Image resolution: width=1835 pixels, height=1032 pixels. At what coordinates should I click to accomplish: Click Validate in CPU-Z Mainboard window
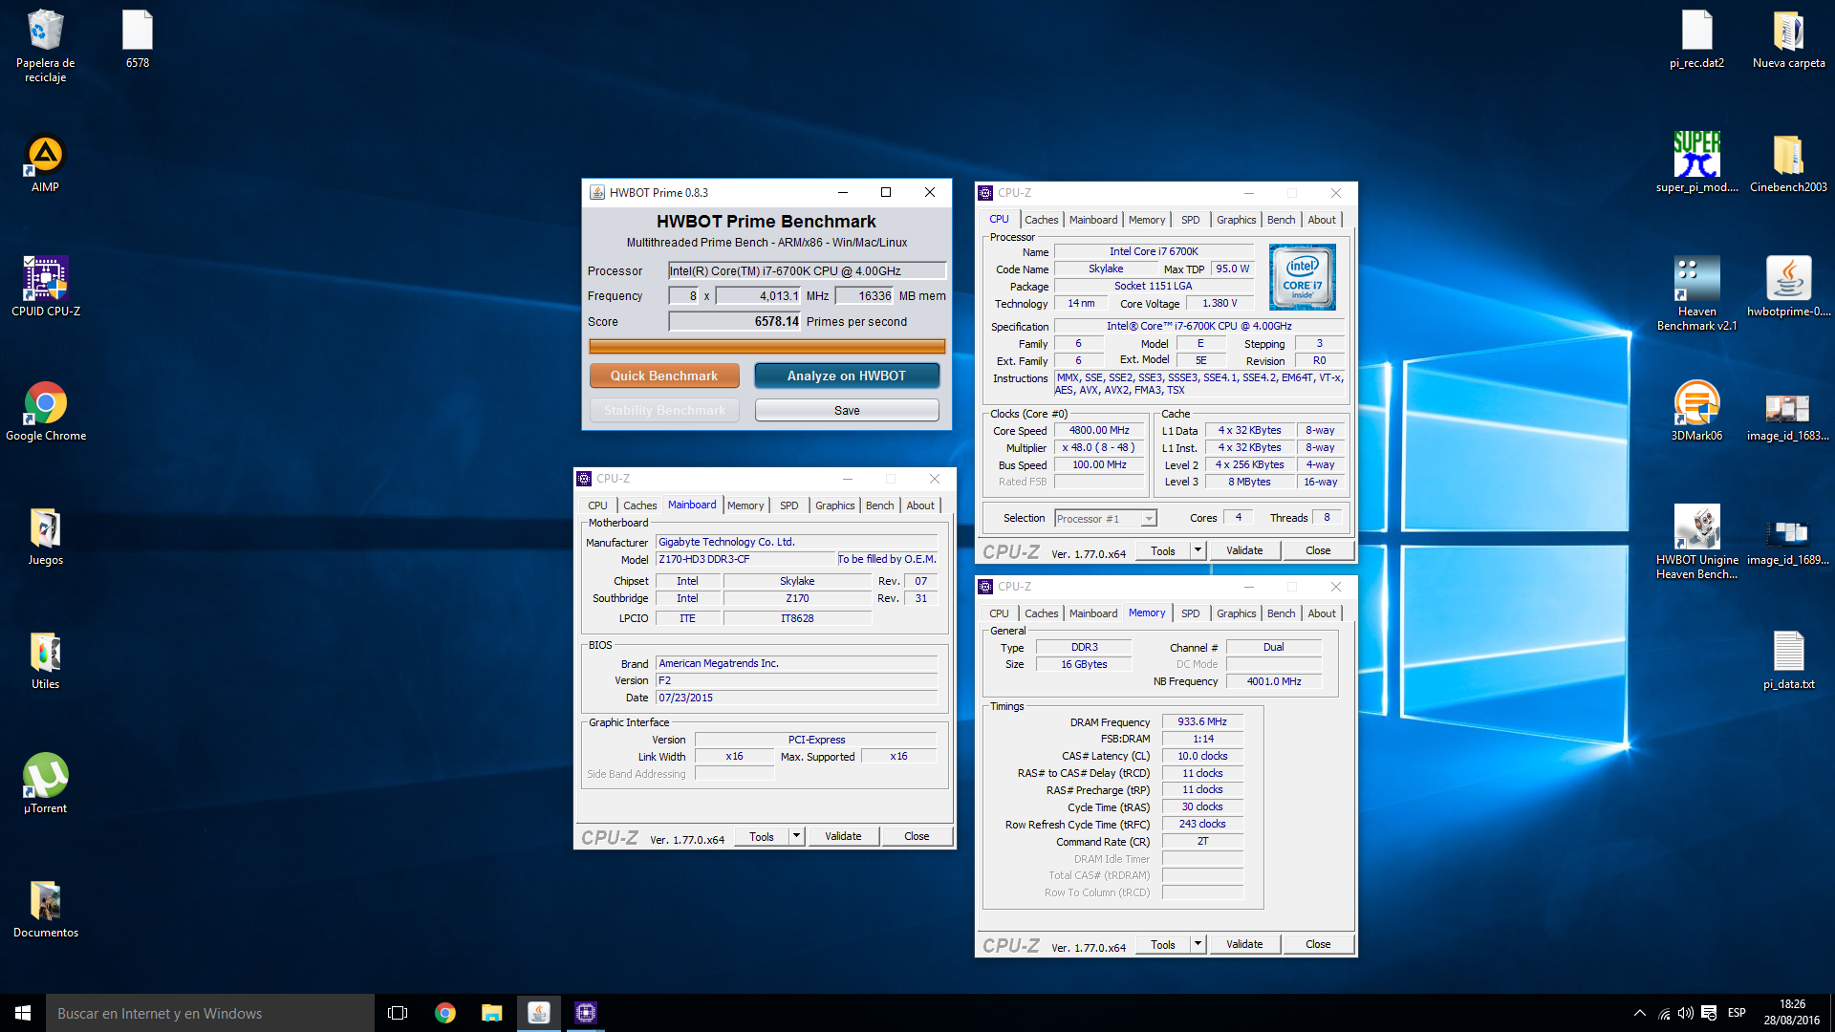843,836
